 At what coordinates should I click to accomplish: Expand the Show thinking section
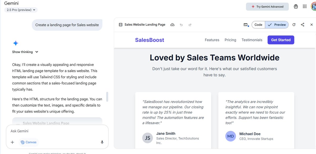[x=25, y=52]
